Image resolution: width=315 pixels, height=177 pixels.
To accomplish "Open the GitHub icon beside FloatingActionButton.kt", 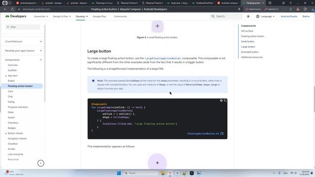I will [x=222, y=134].
